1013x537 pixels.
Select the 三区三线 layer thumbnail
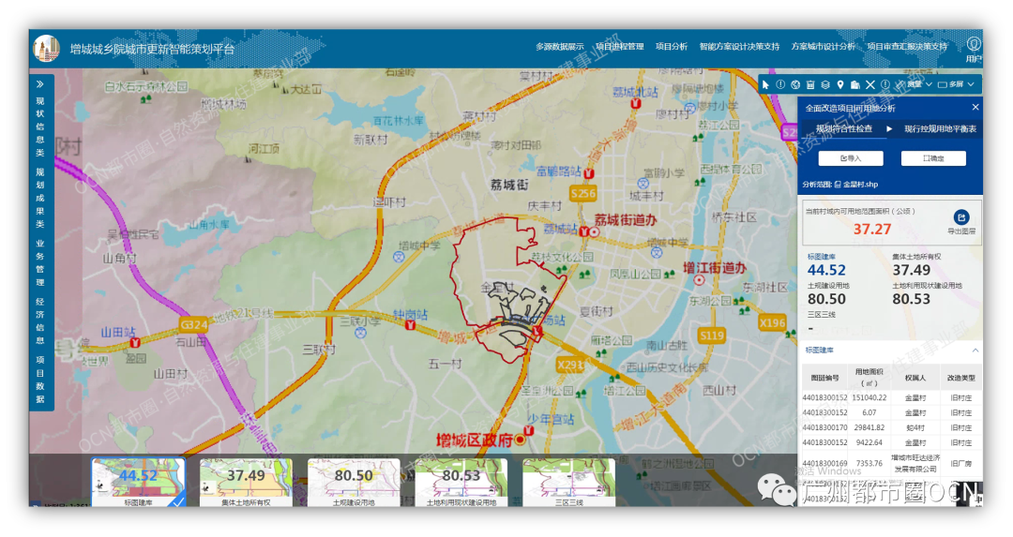568,482
